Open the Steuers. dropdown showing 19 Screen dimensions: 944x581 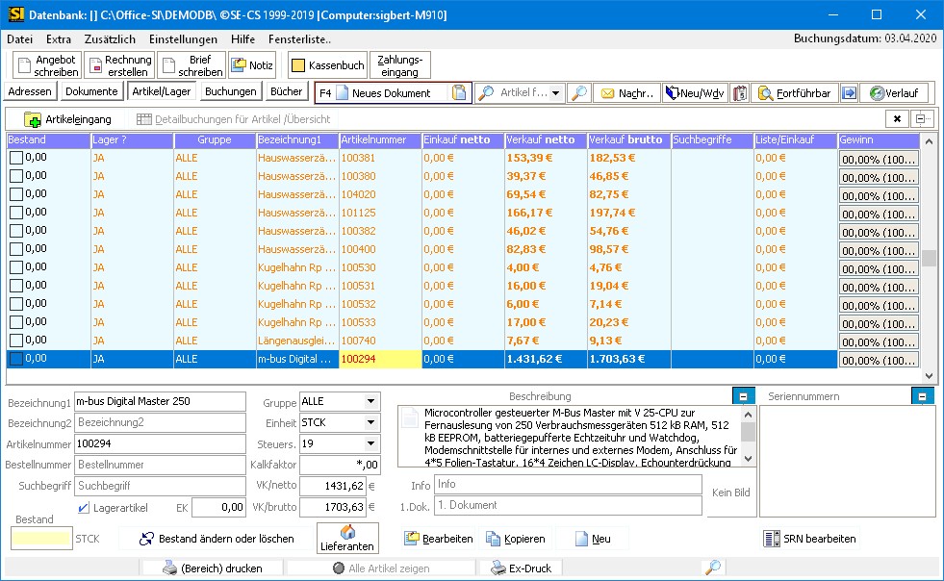coord(370,443)
